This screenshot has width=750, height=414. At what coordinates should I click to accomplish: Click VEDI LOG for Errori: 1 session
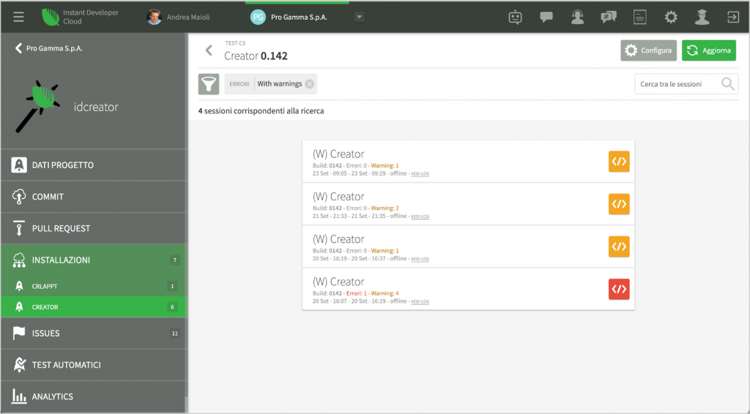(x=420, y=301)
